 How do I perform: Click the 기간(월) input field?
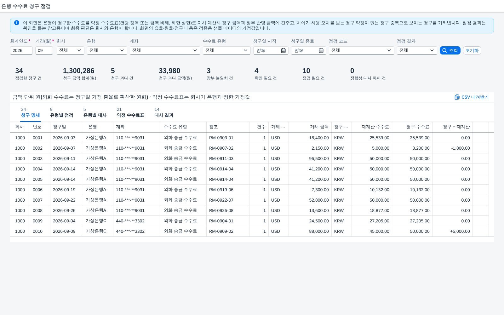click(x=44, y=50)
